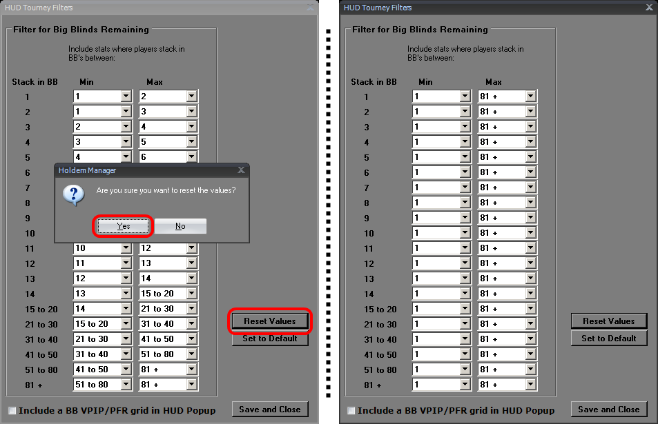
Task: Open Min dropdown for stack 5, left window
Action: (x=126, y=157)
